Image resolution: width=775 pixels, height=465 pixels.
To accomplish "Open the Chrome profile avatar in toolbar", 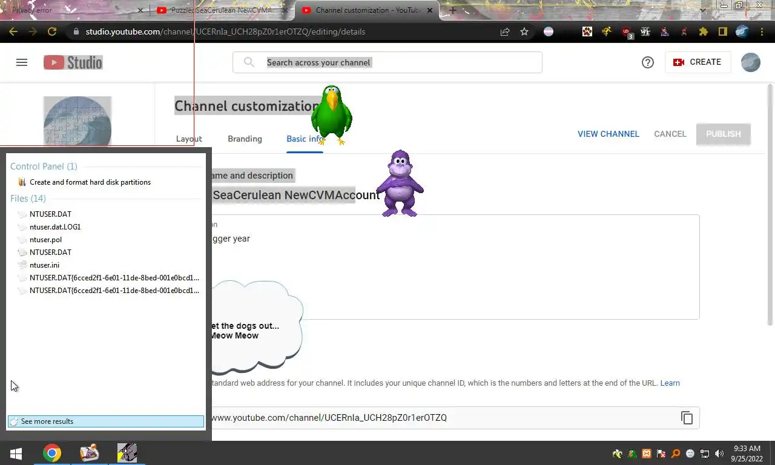I will point(742,31).
